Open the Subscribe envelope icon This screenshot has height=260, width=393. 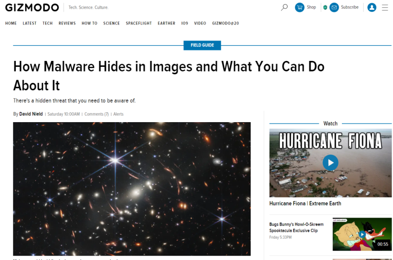[334, 7]
